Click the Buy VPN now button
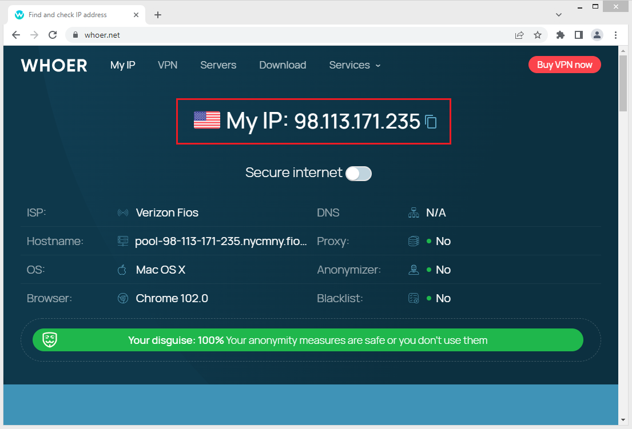 tap(565, 65)
